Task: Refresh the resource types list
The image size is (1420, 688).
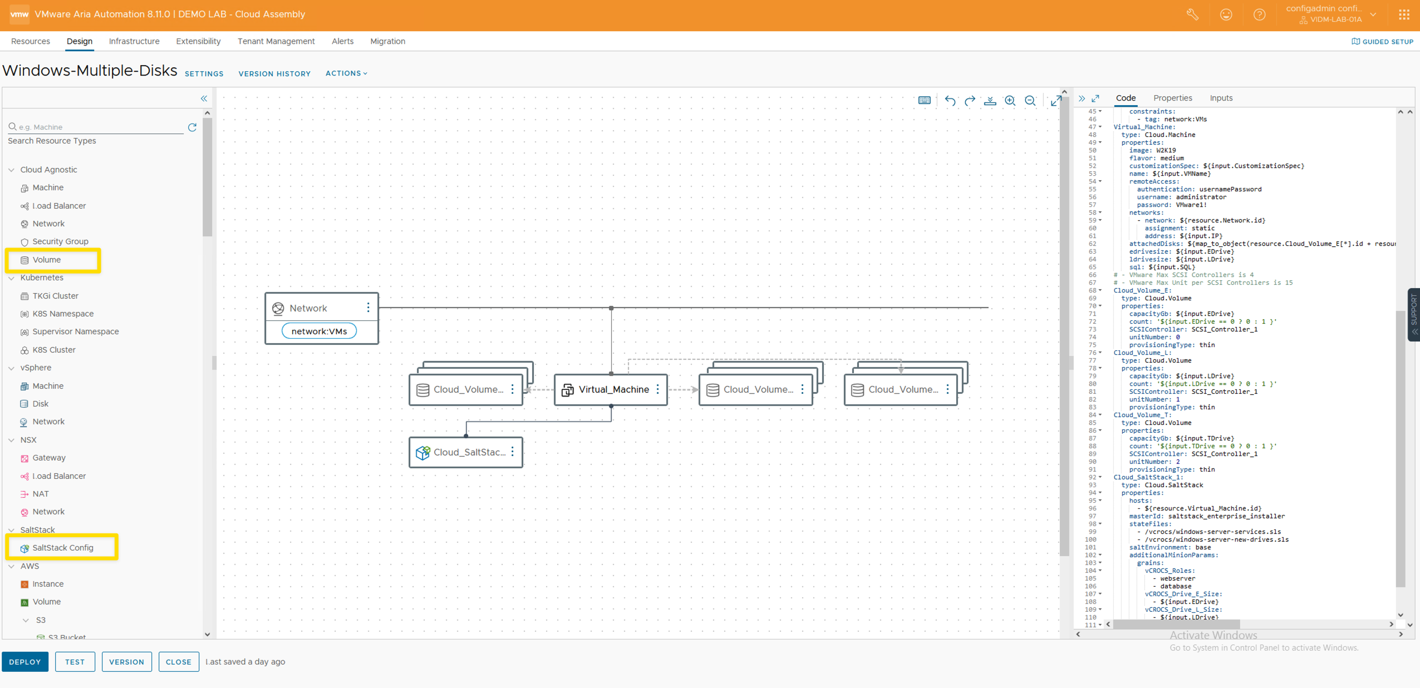Action: point(192,127)
